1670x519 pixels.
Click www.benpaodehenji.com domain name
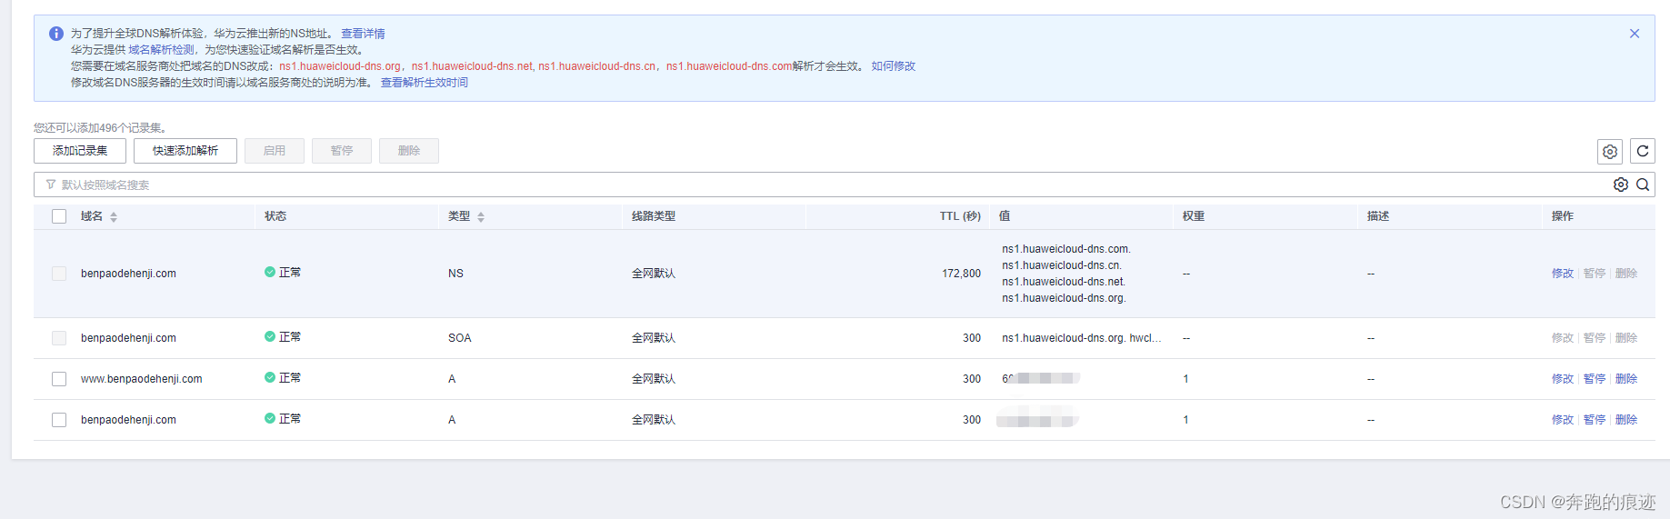pos(142,379)
